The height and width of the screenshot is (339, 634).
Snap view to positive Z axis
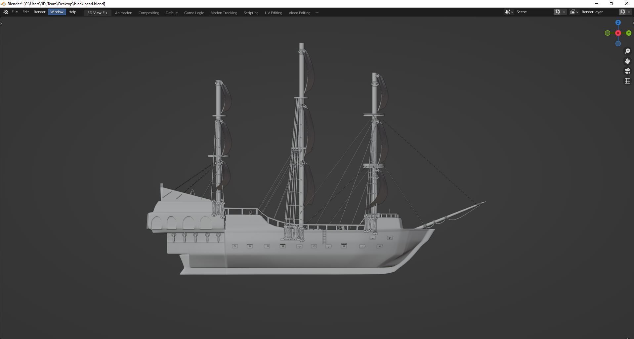pyautogui.click(x=618, y=22)
